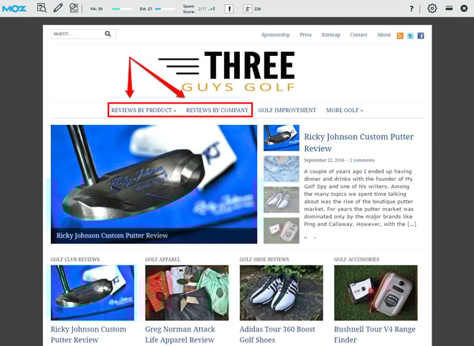Open Adidas Tour 360 Boost Golf Shoes
Screen dimensions: 474x346
(x=277, y=335)
